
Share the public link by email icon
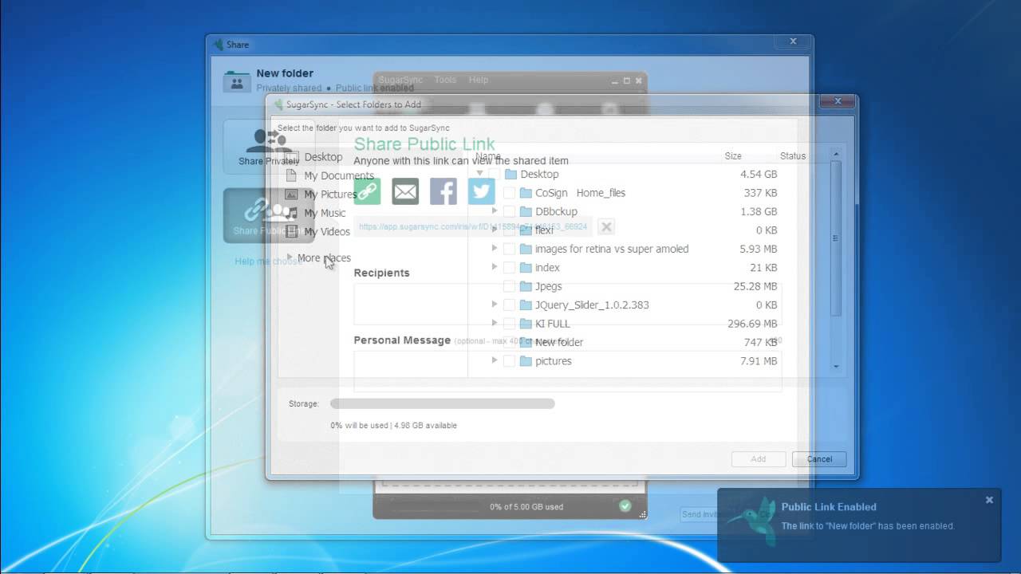pyautogui.click(x=405, y=191)
